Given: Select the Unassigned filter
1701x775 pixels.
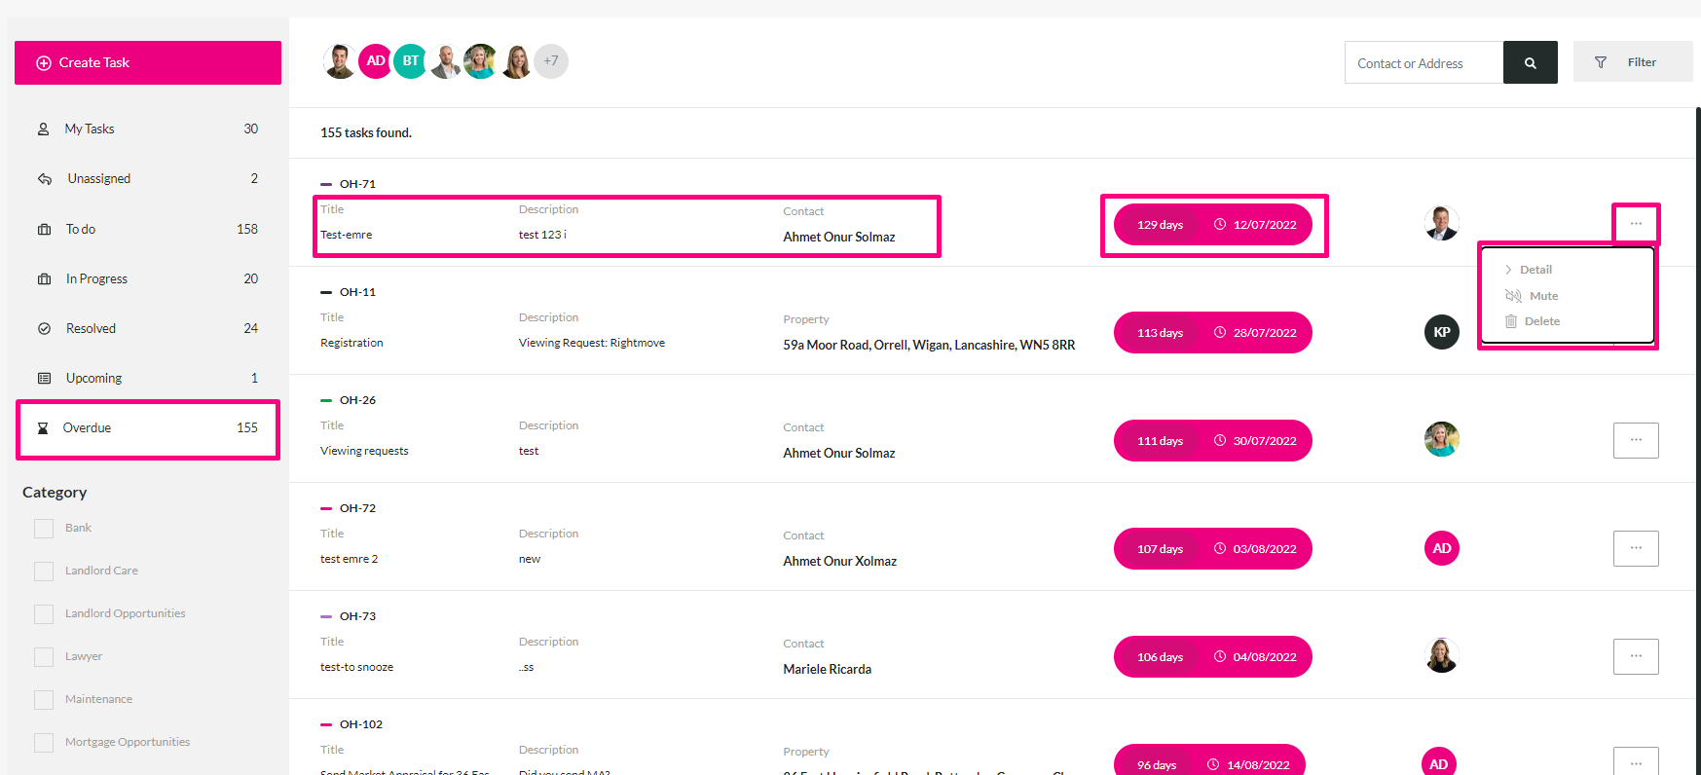Looking at the screenshot, I should [148, 178].
